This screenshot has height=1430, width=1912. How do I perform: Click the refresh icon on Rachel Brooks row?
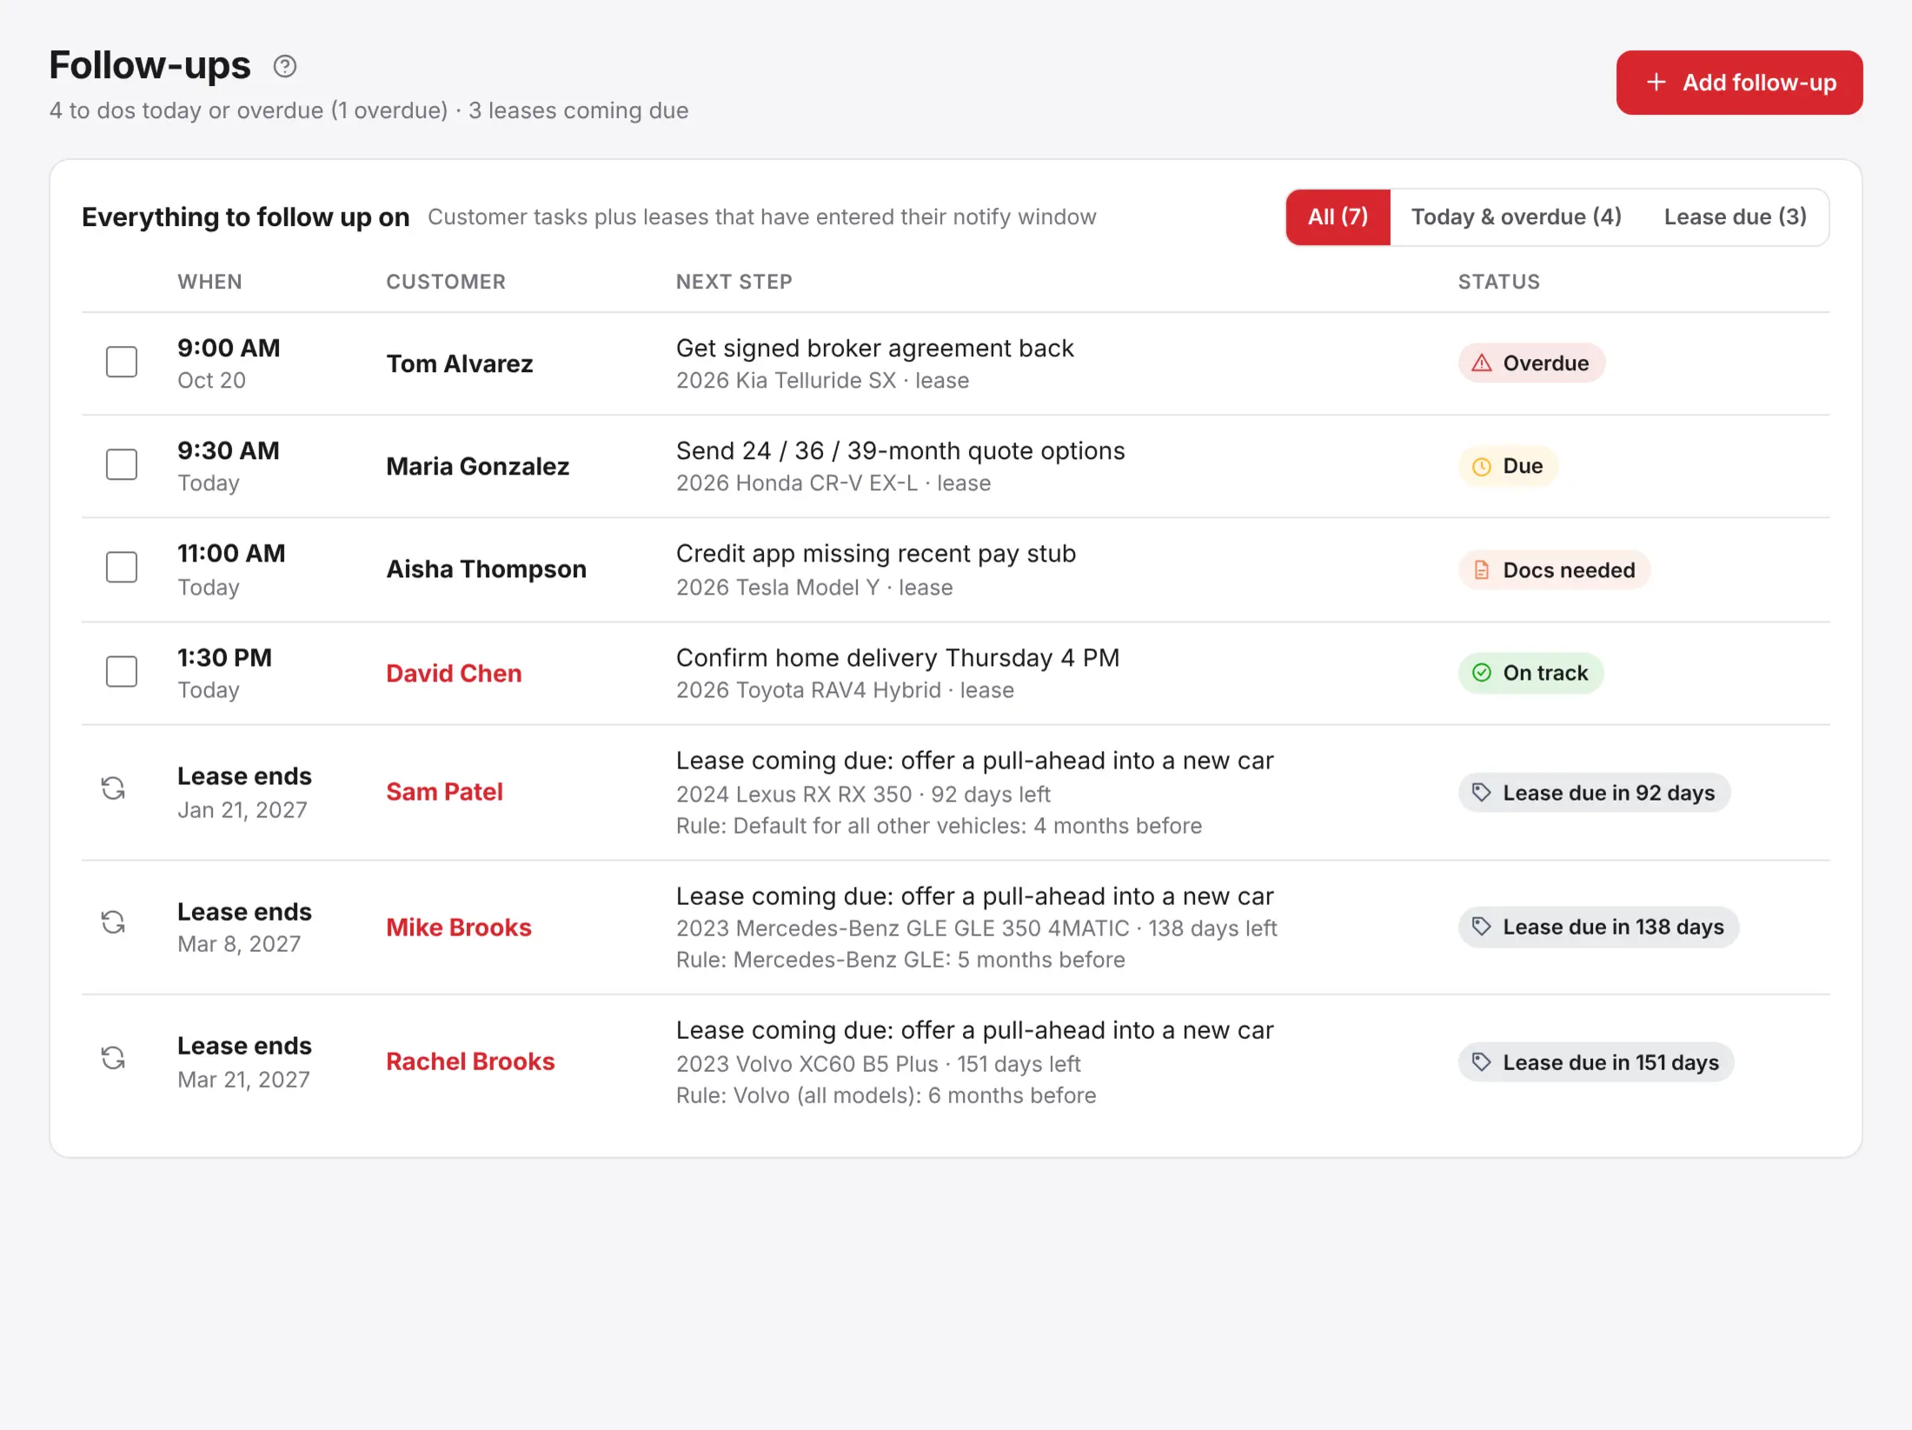pos(113,1058)
